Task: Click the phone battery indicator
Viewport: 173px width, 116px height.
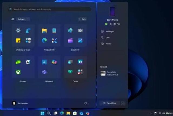Action: tap(117, 24)
